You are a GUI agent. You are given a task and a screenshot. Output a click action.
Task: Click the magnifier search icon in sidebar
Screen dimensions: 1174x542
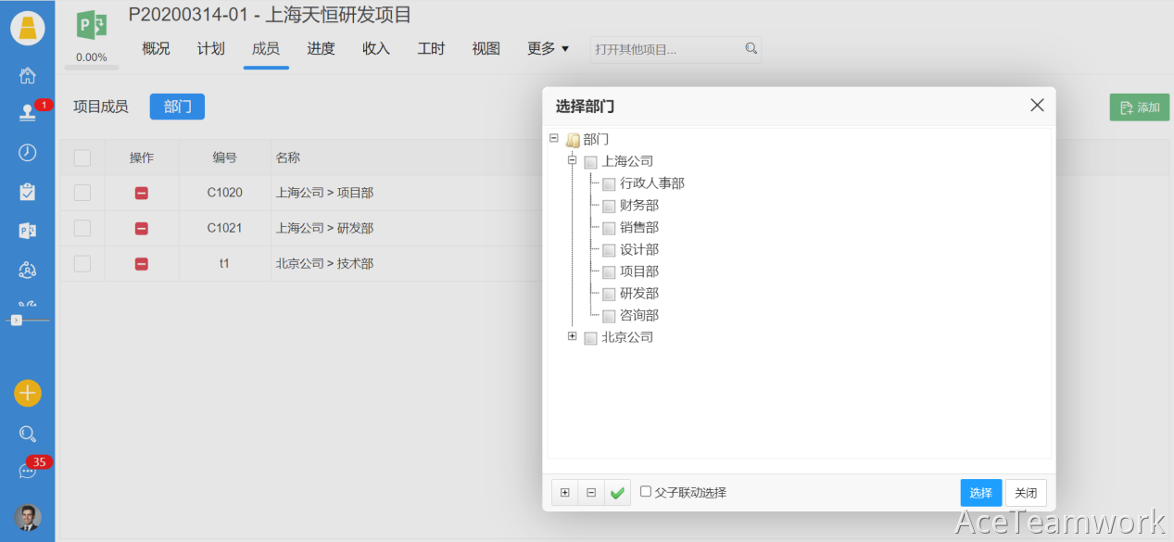point(28,434)
